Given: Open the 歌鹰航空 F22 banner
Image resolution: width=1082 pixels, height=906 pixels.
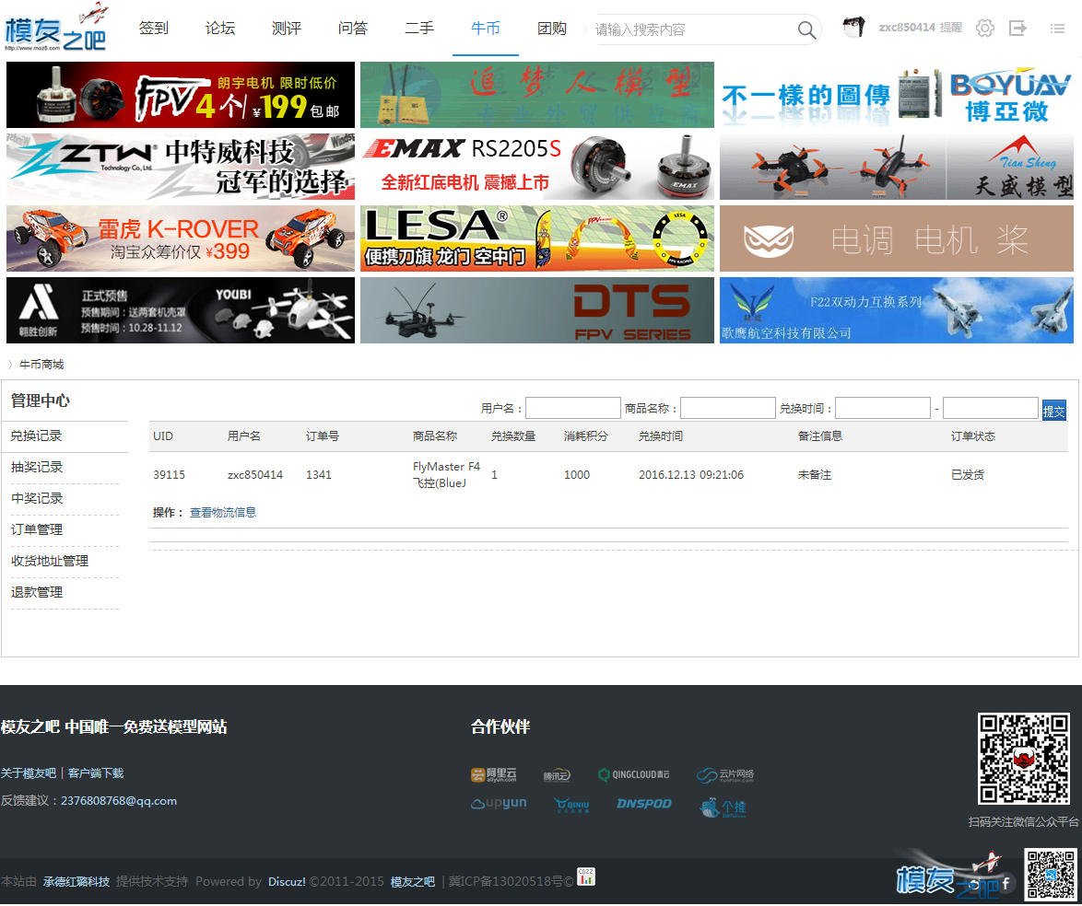Looking at the screenshot, I should click(897, 310).
